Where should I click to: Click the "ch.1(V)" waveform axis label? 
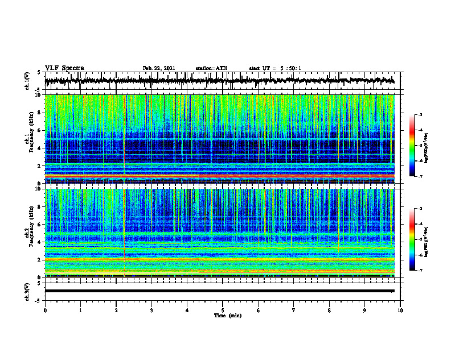[x=27, y=81]
